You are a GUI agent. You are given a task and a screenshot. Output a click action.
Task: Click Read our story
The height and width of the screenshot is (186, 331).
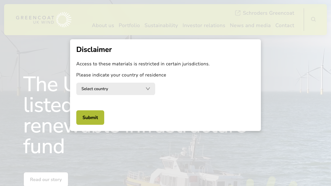(46, 179)
